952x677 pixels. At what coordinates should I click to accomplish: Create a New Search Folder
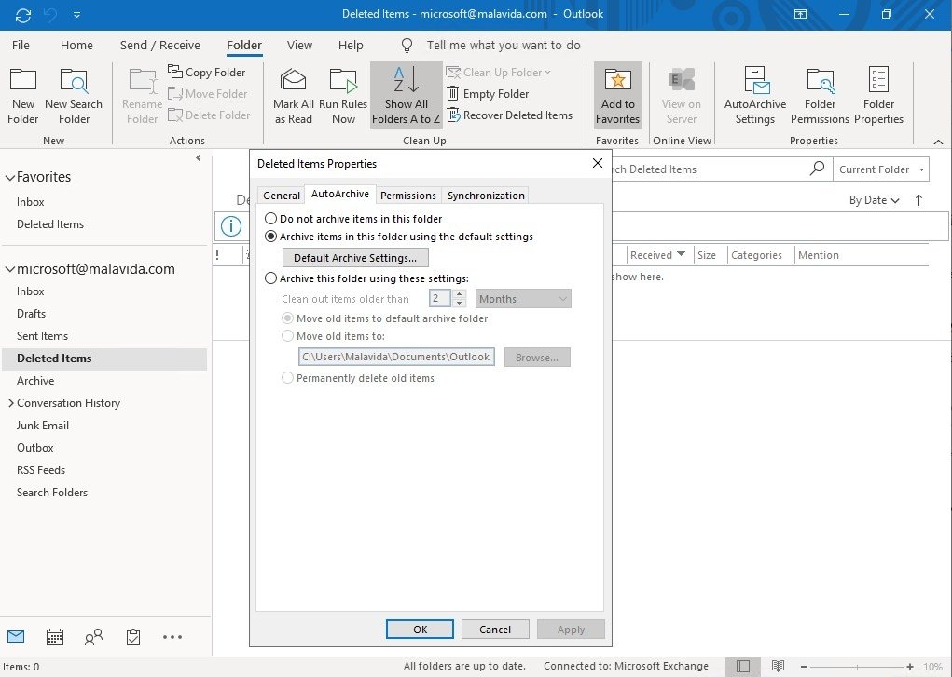pos(74,95)
